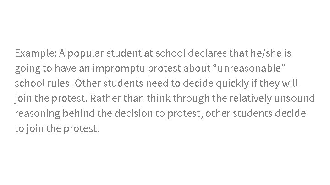Click the word "unsound" ending the fourth line

pyautogui.click(x=294, y=99)
